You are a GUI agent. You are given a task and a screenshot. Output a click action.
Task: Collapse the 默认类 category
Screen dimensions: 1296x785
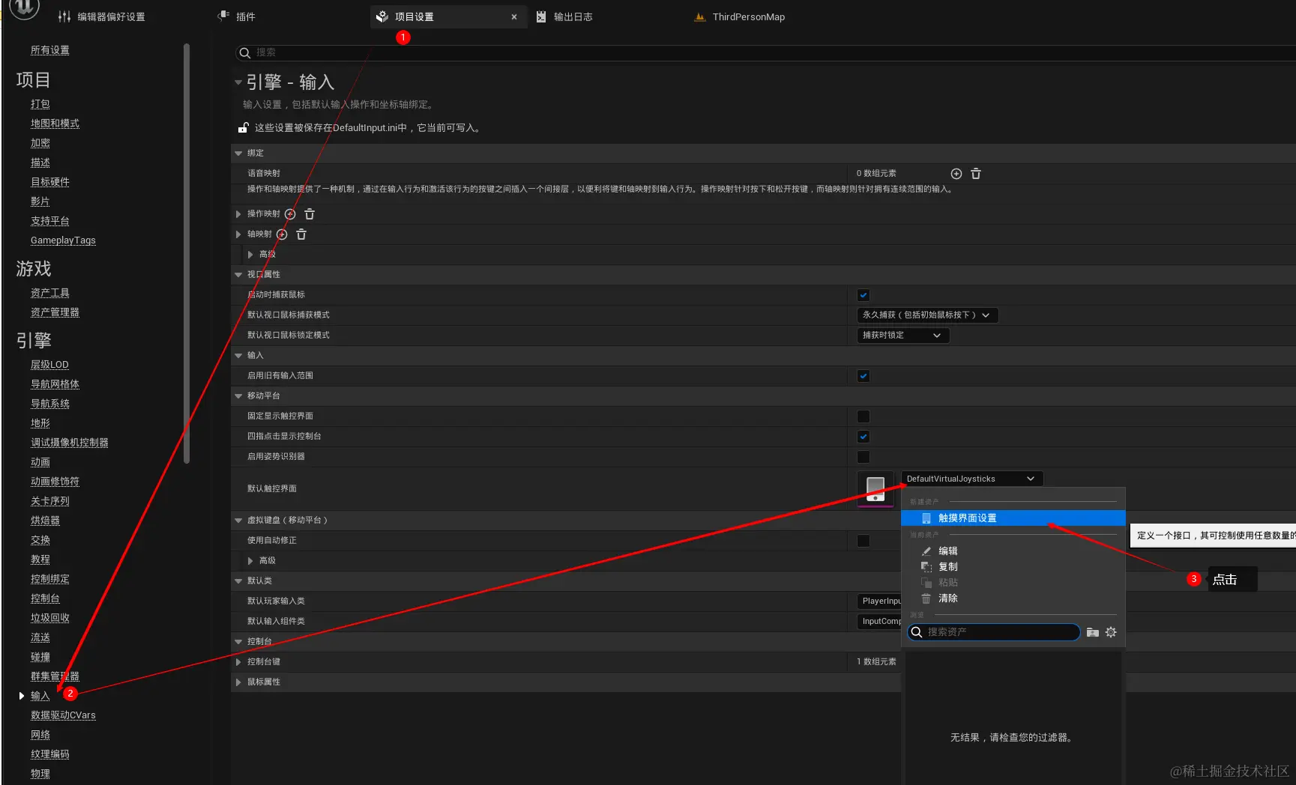(238, 581)
